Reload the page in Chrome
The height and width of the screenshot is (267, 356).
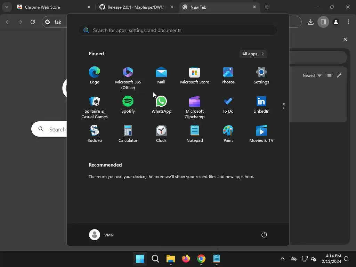(x=33, y=22)
